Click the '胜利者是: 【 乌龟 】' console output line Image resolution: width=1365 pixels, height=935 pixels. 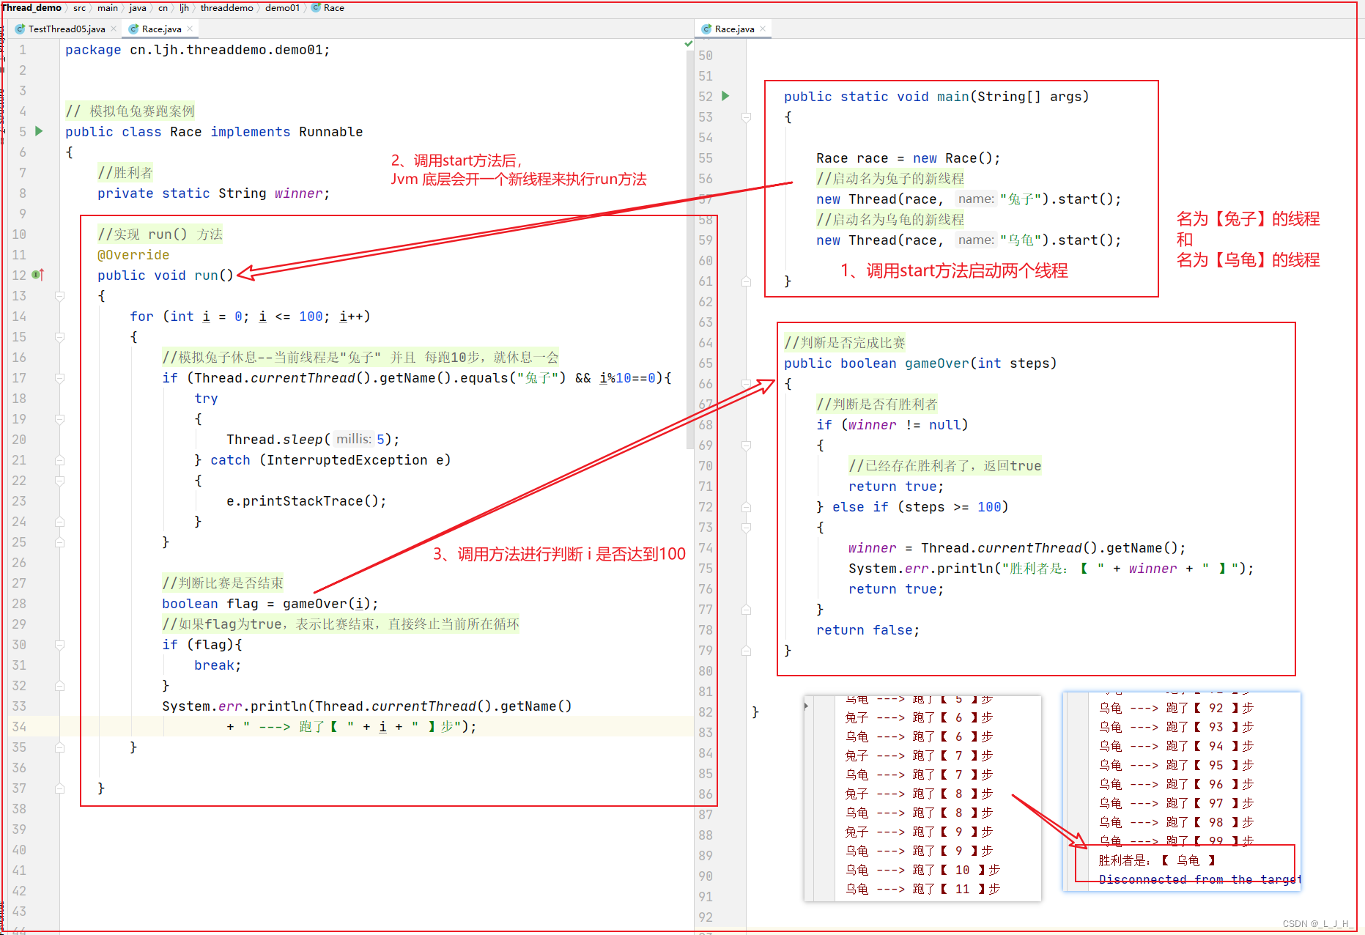pyautogui.click(x=1158, y=860)
